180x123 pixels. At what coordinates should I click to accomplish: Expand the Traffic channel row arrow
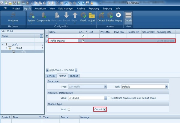47,41
